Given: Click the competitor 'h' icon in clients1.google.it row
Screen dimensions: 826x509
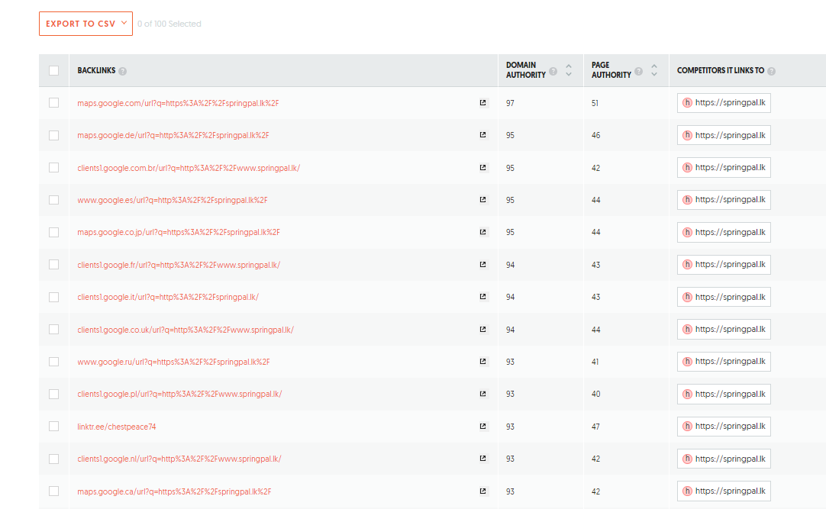Looking at the screenshot, I should [687, 297].
